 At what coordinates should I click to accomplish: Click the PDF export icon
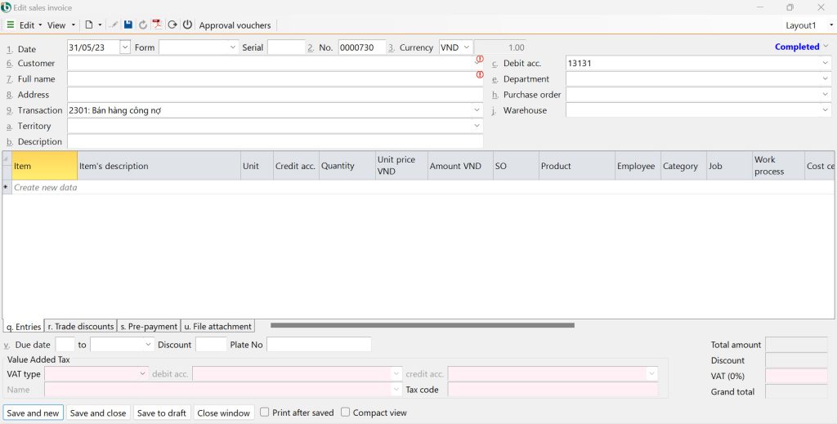(157, 25)
